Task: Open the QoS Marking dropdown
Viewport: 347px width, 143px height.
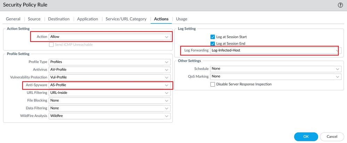Action: click(x=276, y=76)
